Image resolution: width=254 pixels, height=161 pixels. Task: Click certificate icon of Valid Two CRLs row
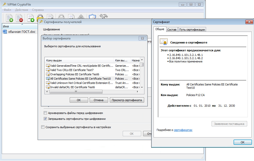click(48, 70)
